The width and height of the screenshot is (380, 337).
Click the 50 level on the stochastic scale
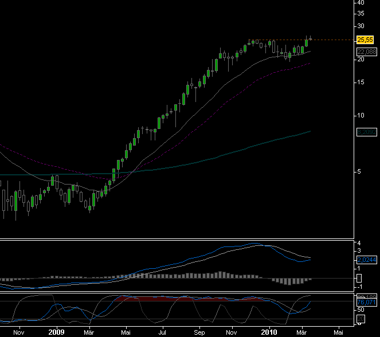tap(360, 309)
